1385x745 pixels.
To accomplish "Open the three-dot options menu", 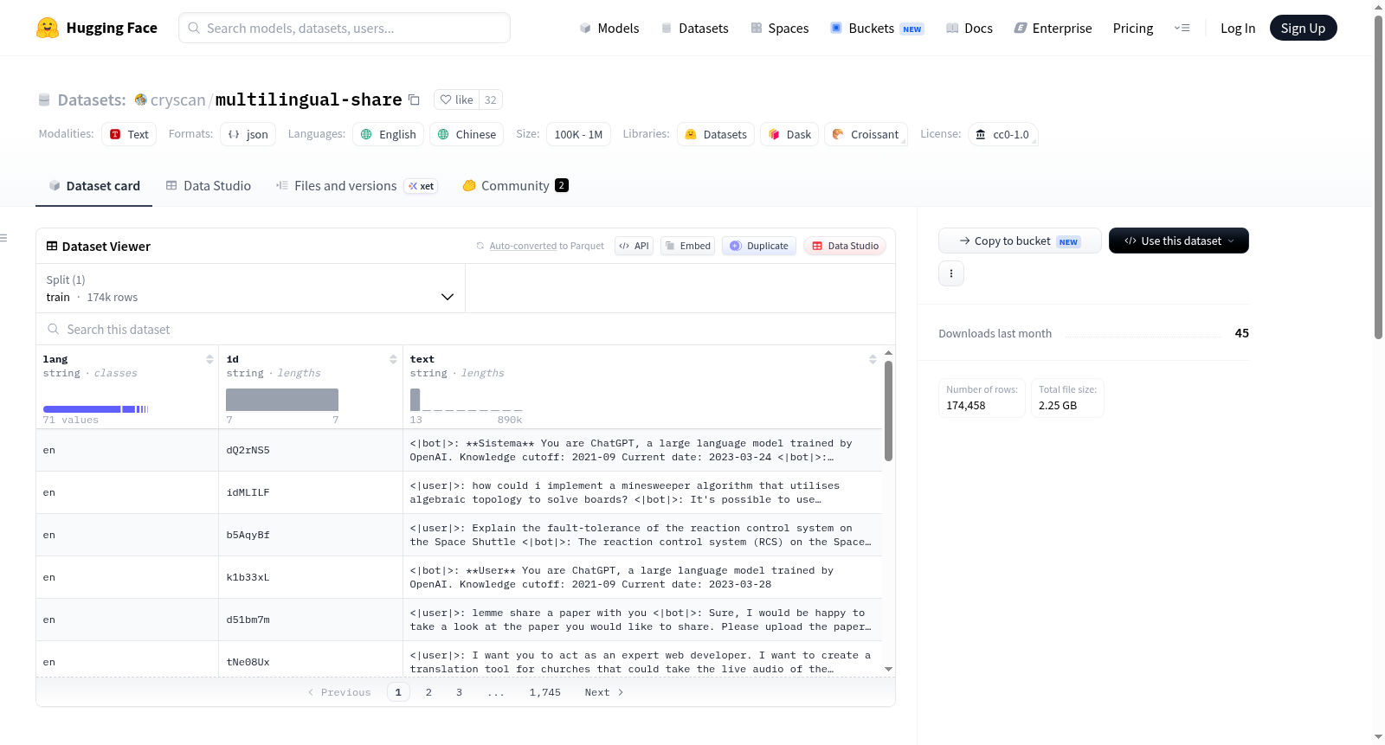I will [x=951, y=273].
